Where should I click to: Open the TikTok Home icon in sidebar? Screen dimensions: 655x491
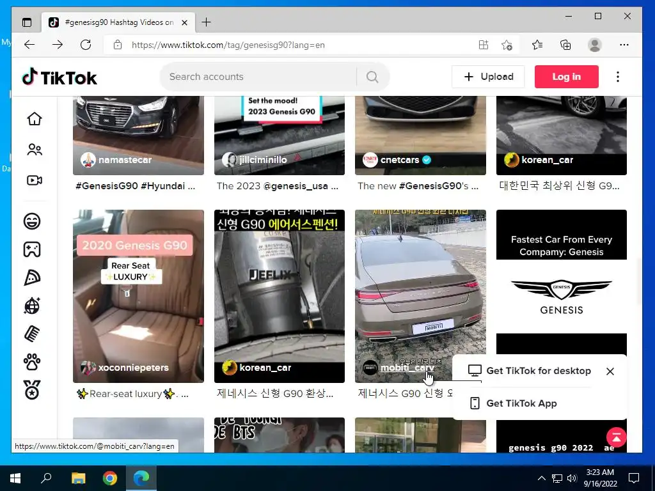pos(35,119)
